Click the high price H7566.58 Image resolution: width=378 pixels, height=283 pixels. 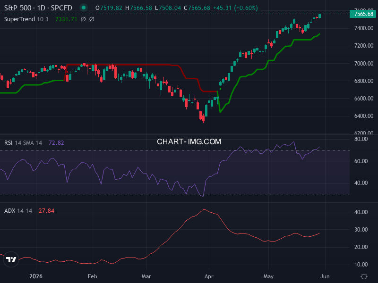point(138,8)
